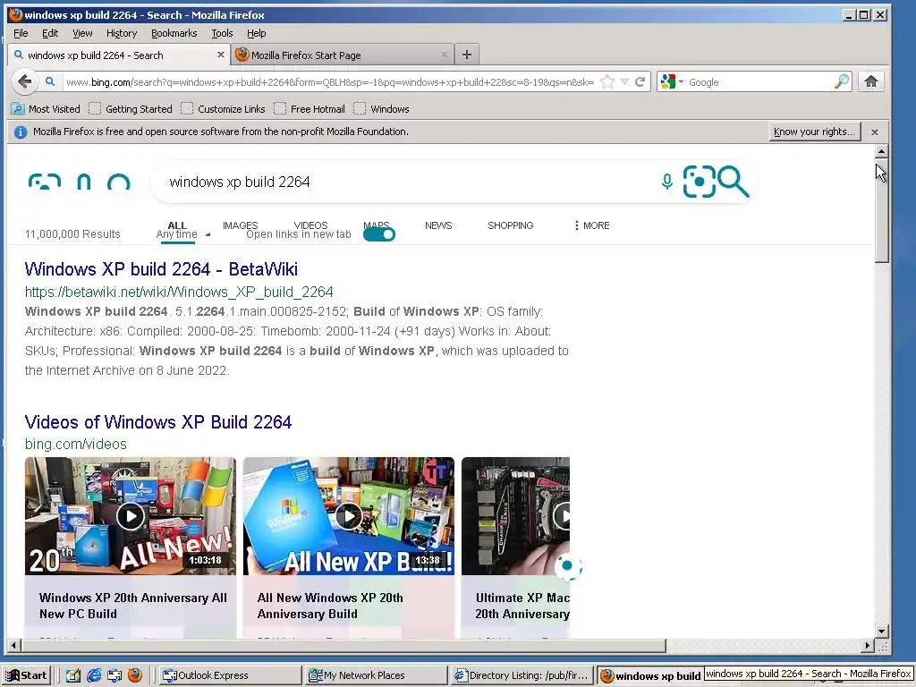Image resolution: width=916 pixels, height=687 pixels.
Task: Click the Bing search magnifier button
Action: pos(733,182)
